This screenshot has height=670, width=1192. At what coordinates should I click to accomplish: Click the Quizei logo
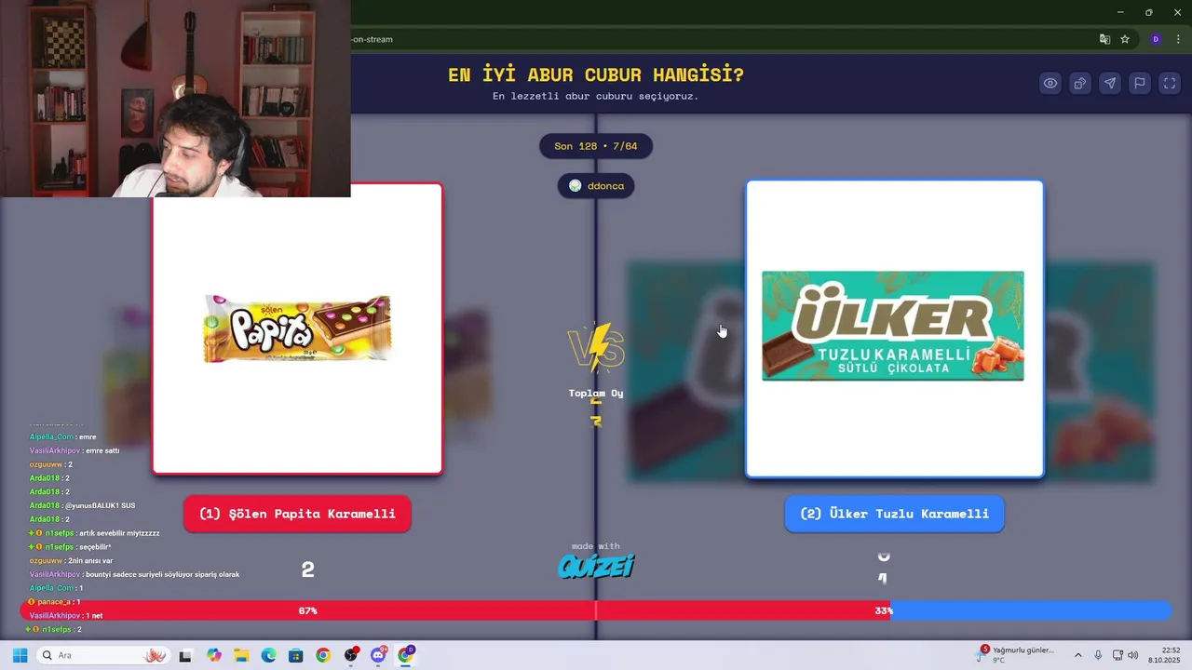(x=596, y=566)
